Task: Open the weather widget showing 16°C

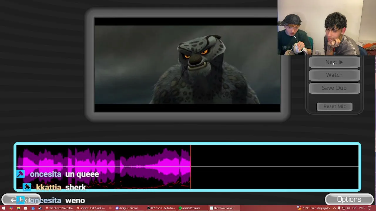Action: (x=313, y=208)
